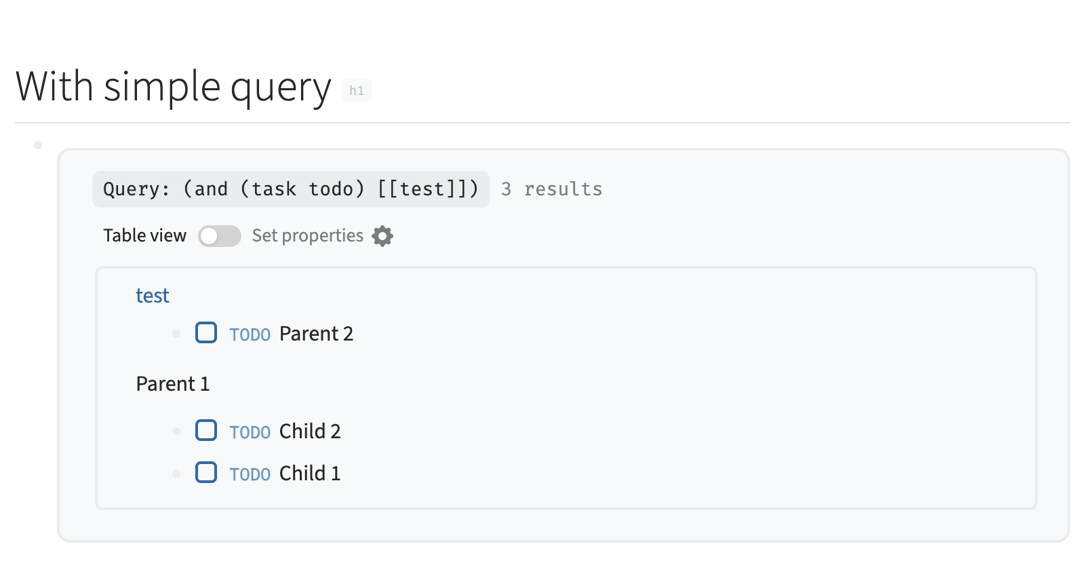Click the TODO marker next to Parent 2
The width and height of the screenshot is (1081, 578).
pos(249,333)
